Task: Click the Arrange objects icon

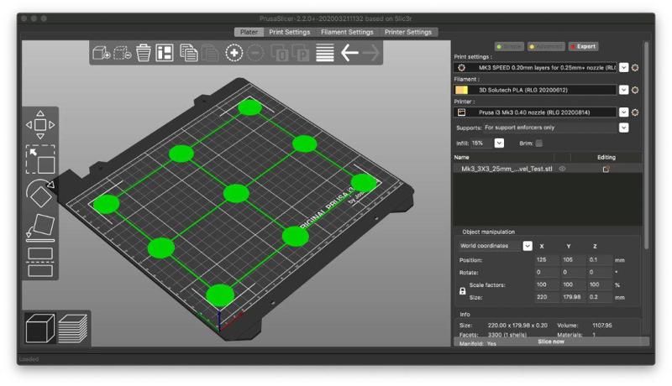Action: pyautogui.click(x=165, y=53)
